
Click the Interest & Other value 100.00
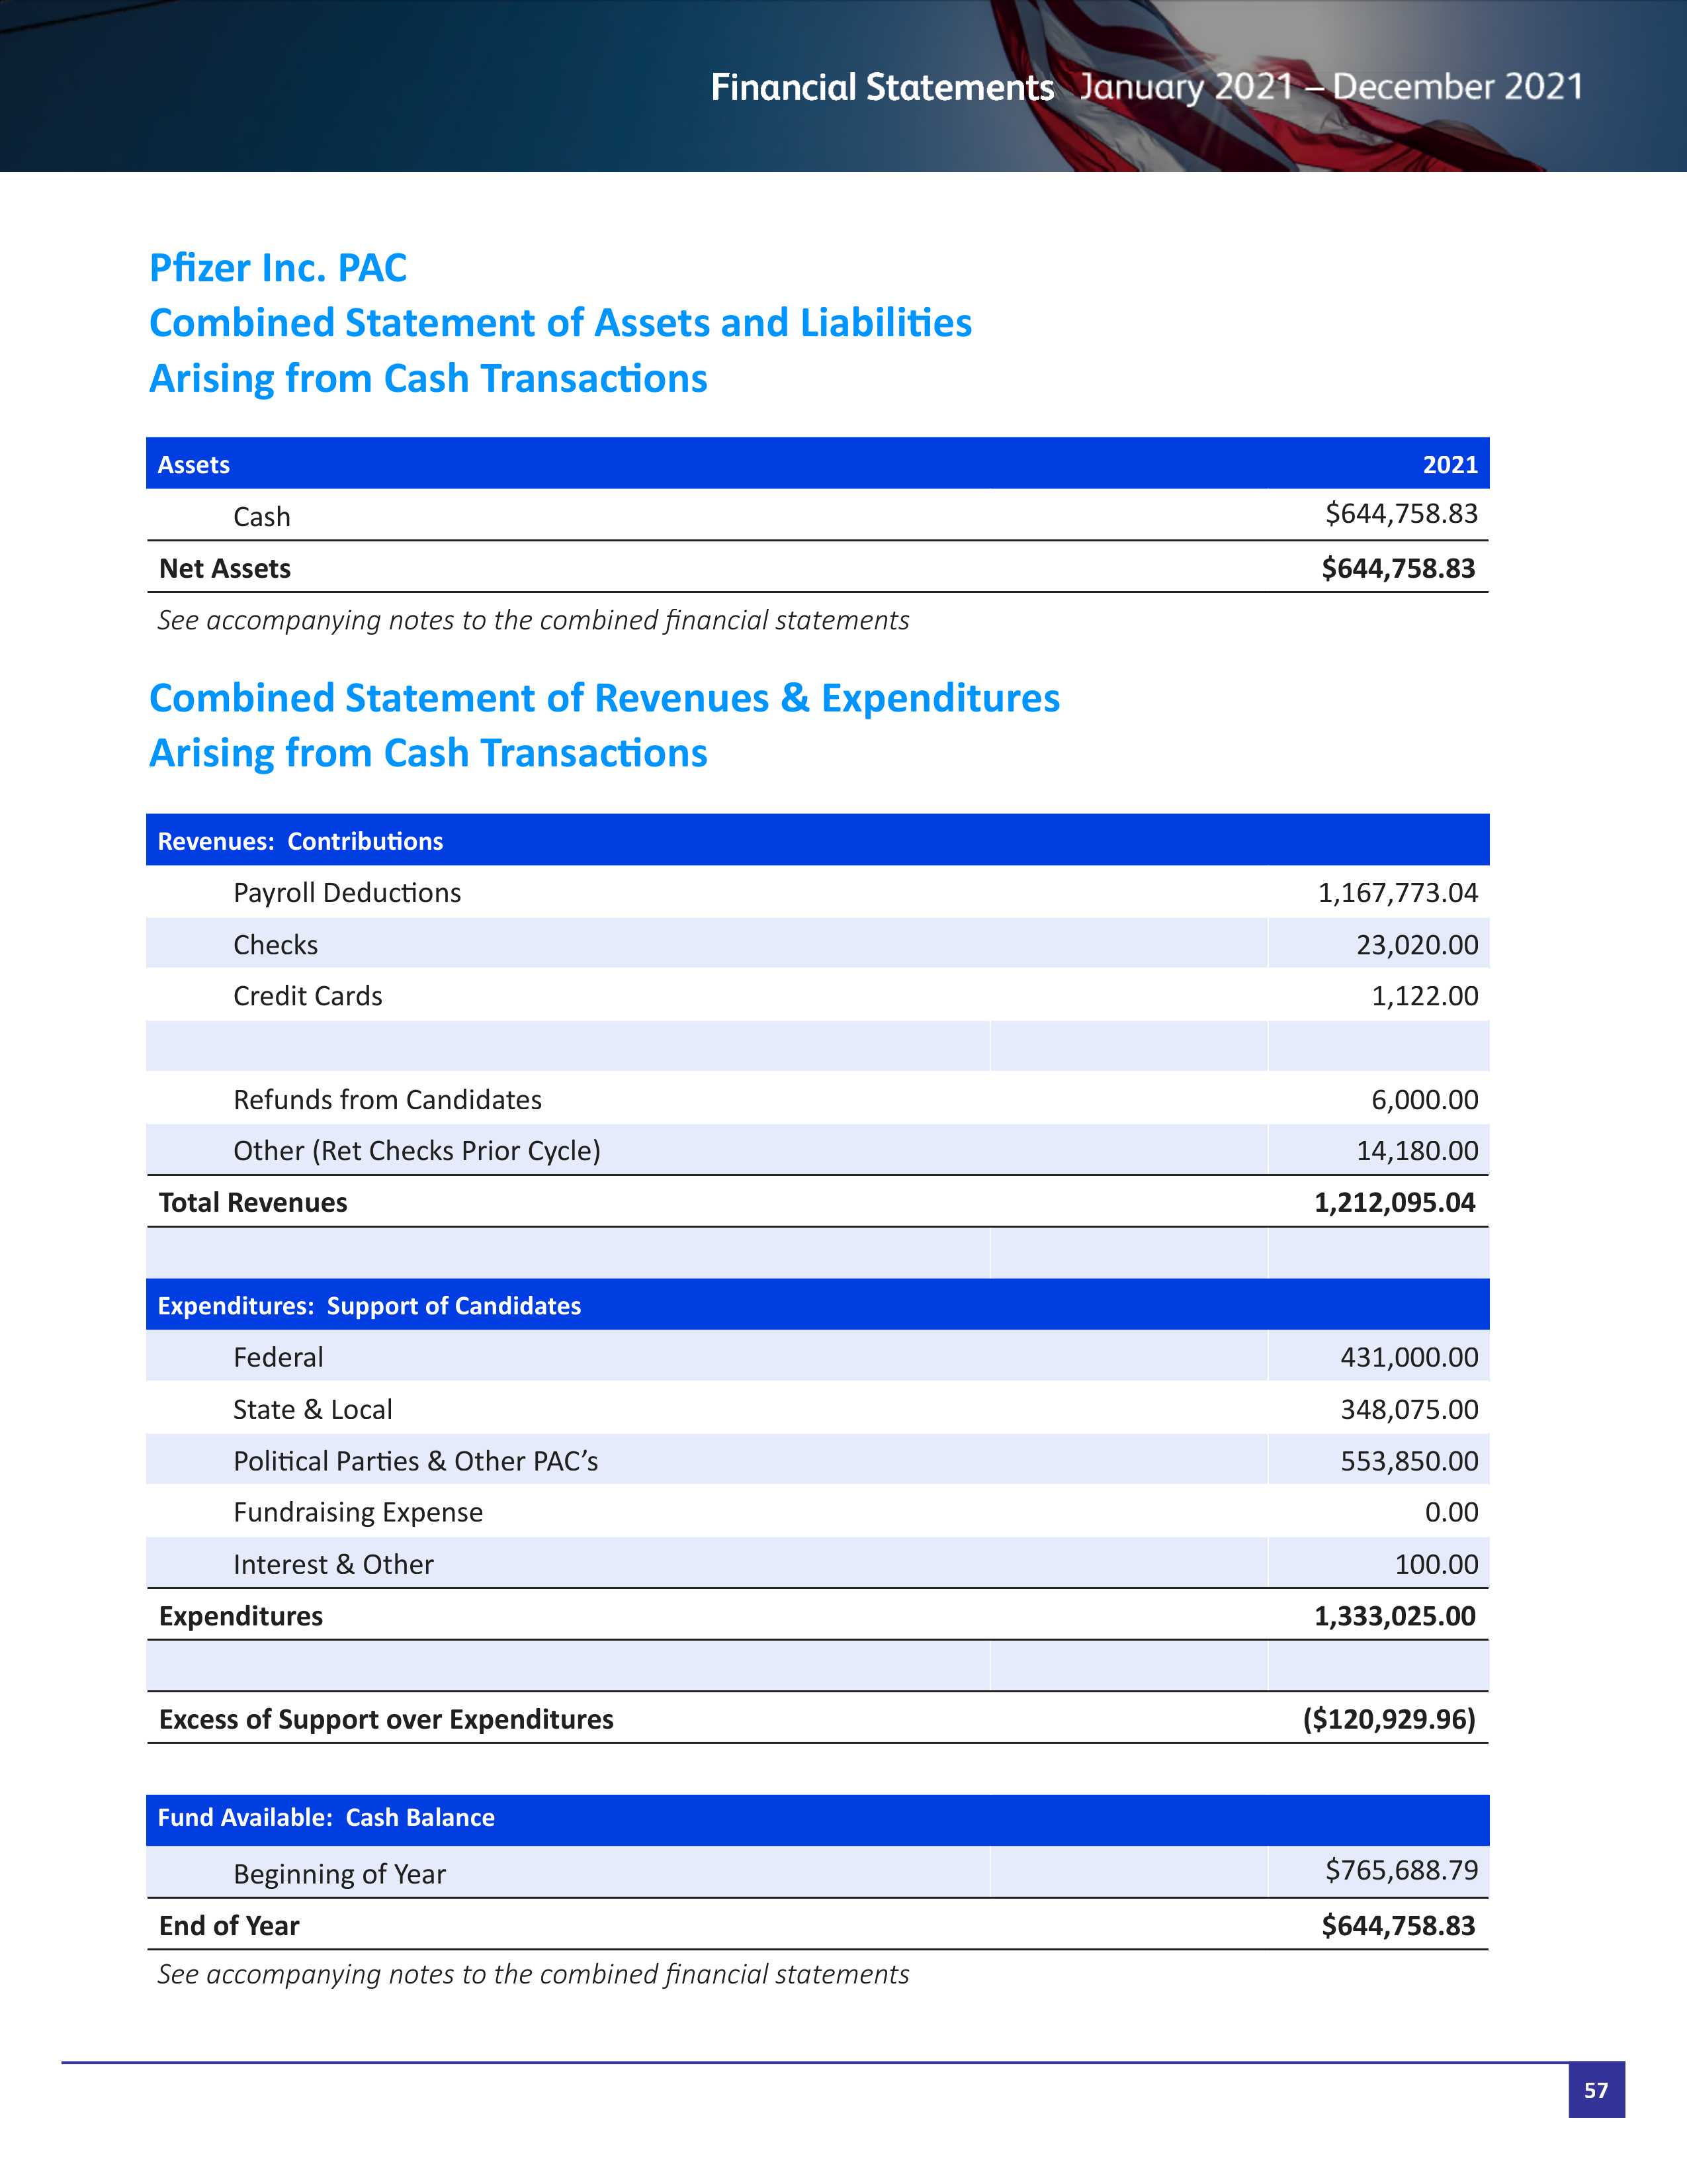click(1436, 1565)
